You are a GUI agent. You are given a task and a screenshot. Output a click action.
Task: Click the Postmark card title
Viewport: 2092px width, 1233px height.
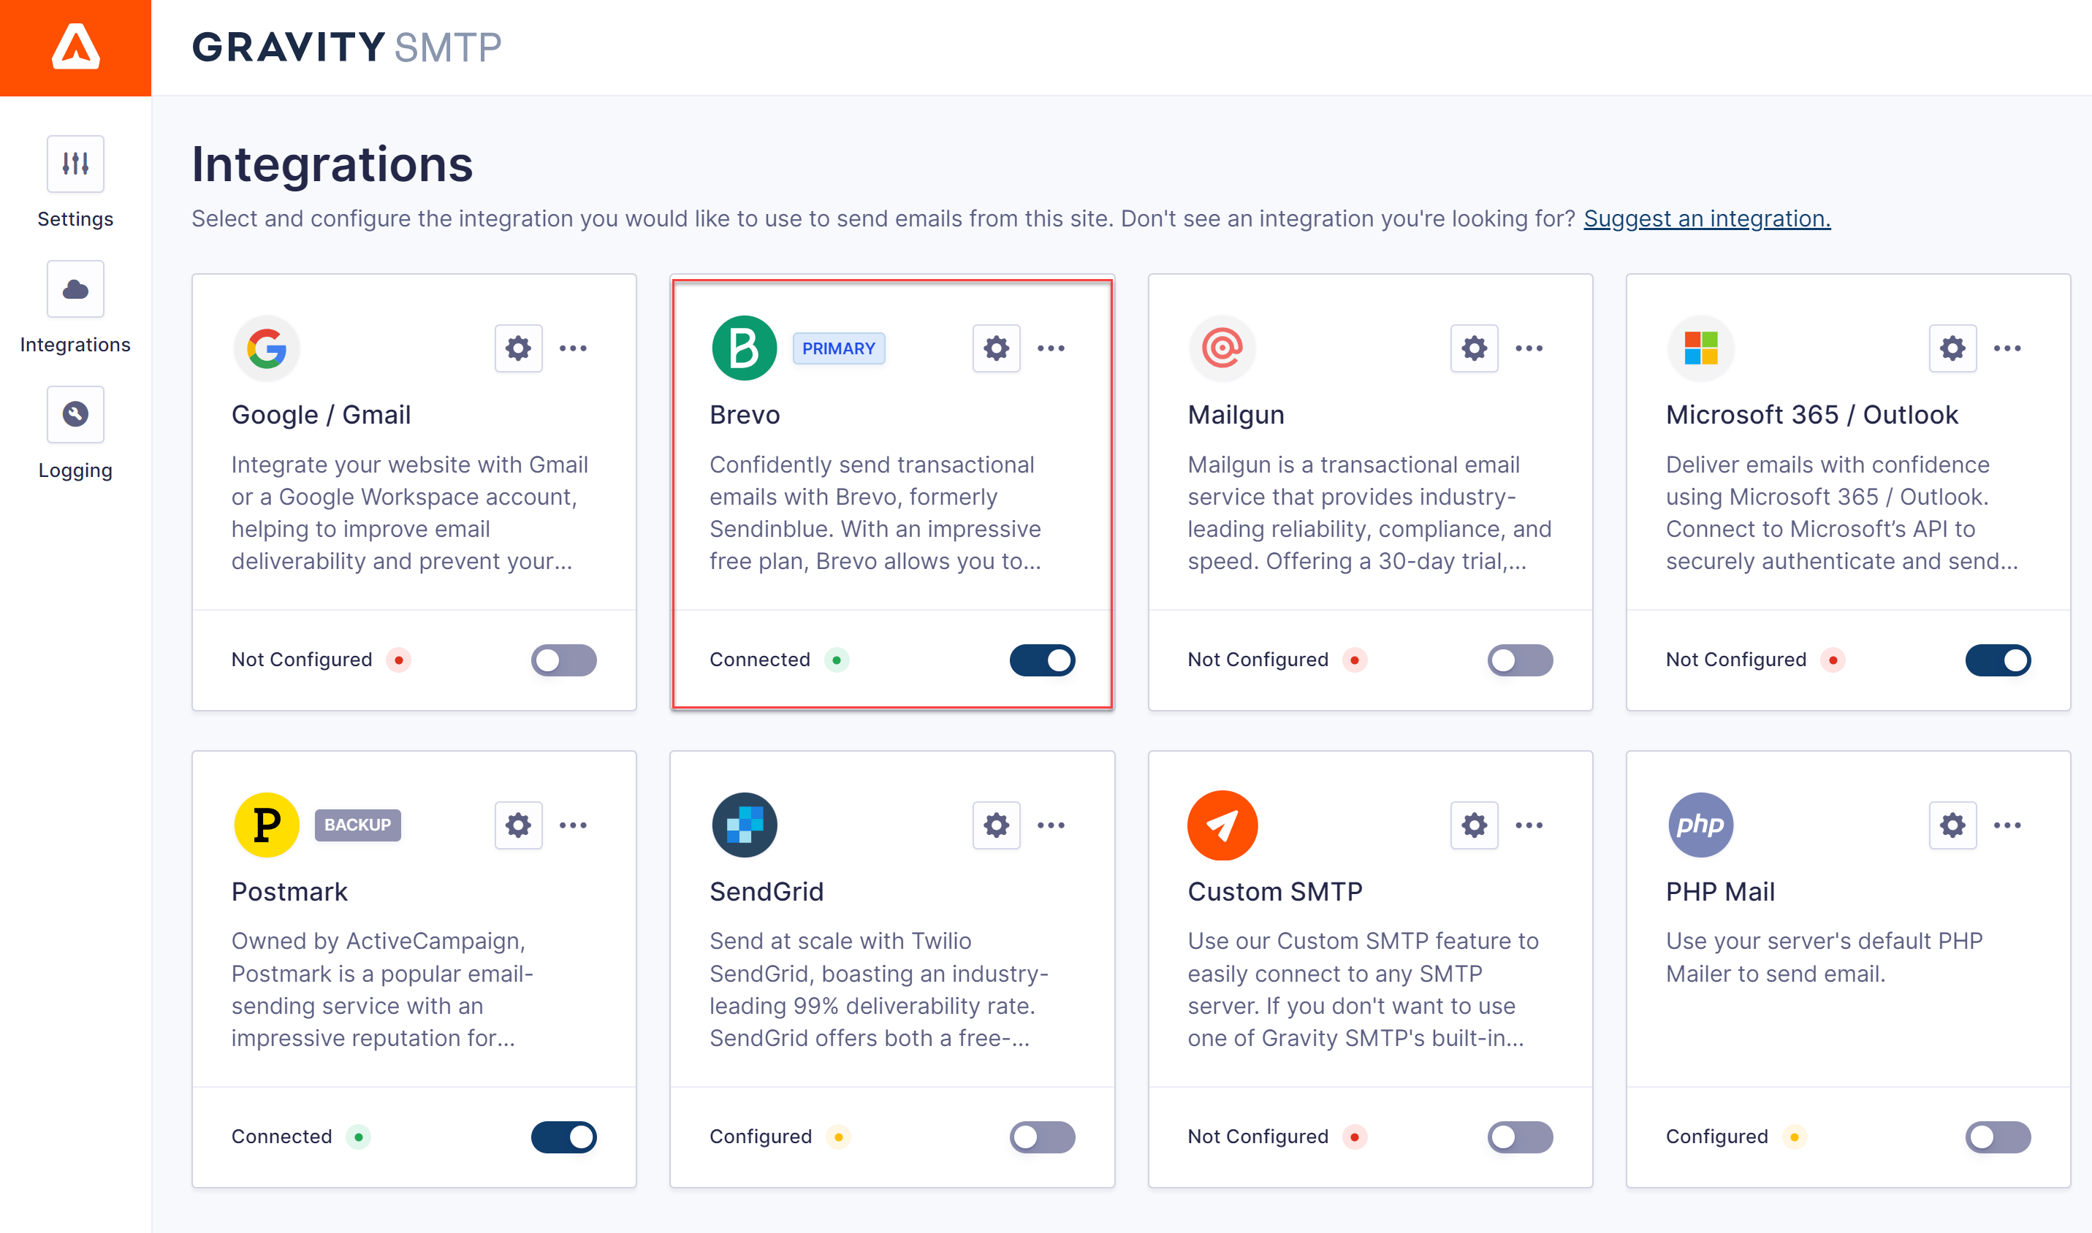pos(289,892)
